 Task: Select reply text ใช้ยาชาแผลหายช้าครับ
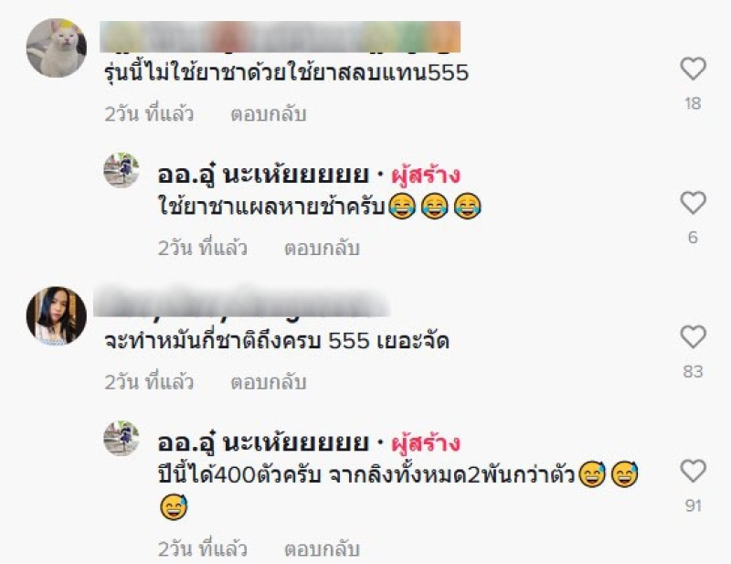pos(271,207)
